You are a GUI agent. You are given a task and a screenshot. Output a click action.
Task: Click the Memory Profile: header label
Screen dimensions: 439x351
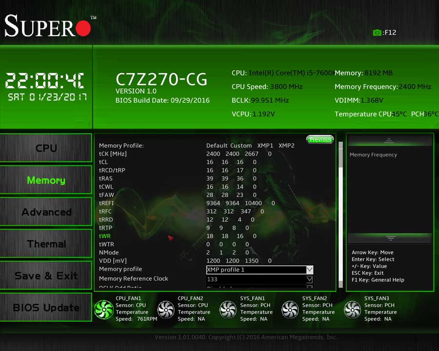point(121,146)
